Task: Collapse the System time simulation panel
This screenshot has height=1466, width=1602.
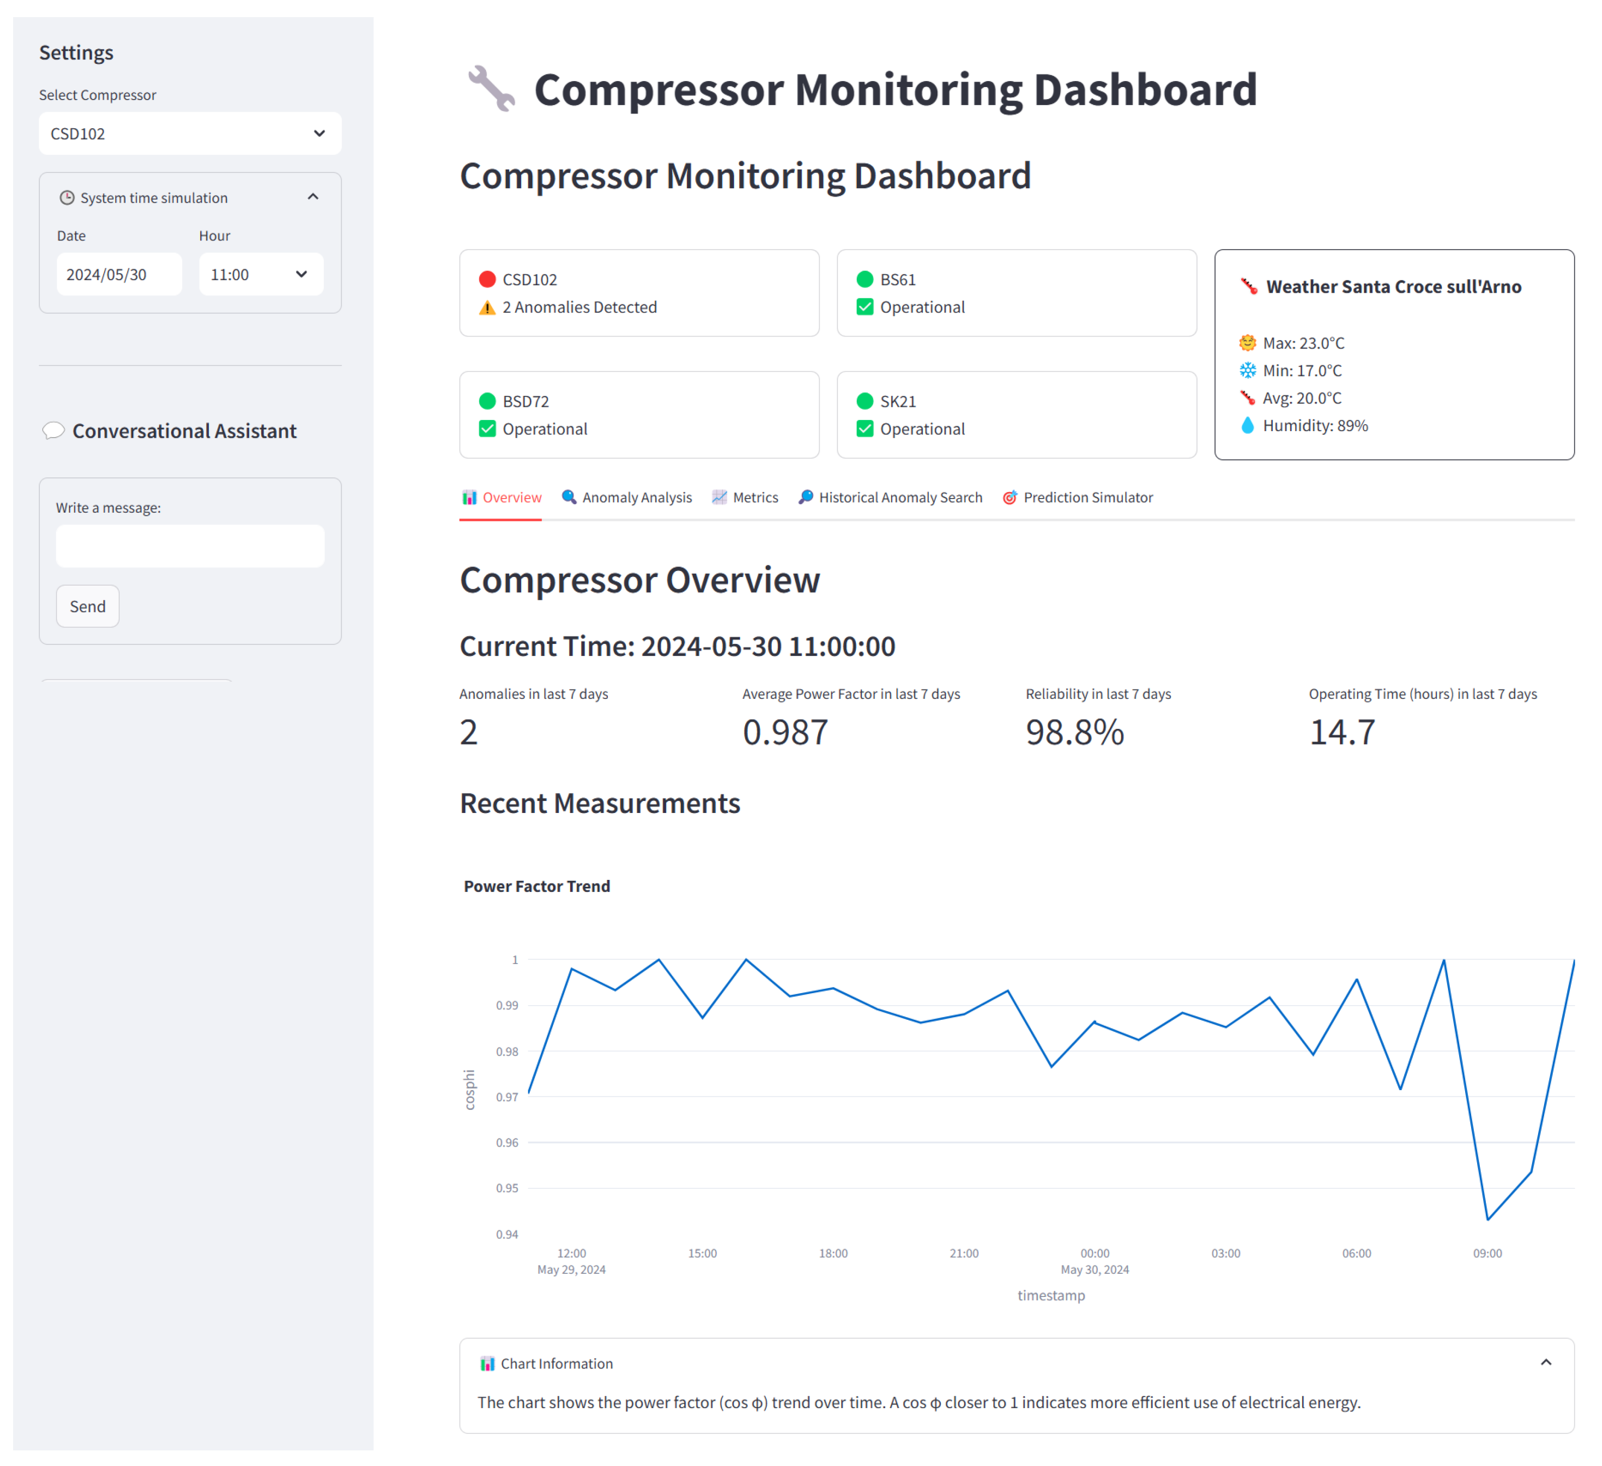Action: pyautogui.click(x=313, y=197)
